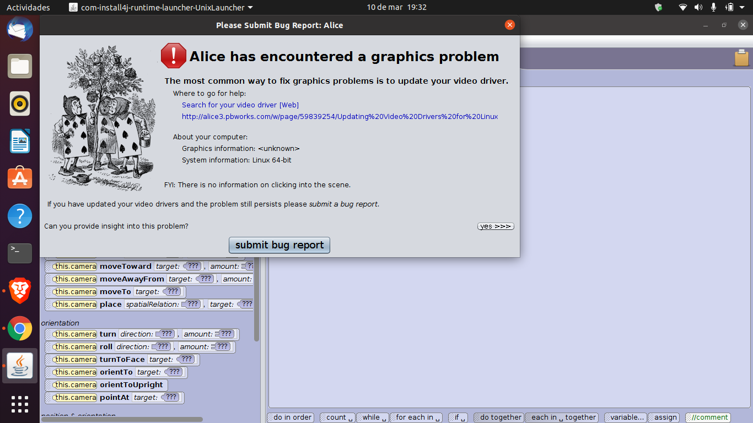This screenshot has height=423, width=753.
Task: Open the moveToward target ??? dropdown
Action: 193,266
